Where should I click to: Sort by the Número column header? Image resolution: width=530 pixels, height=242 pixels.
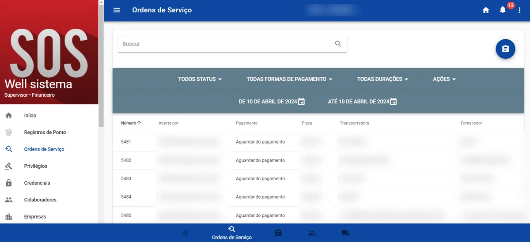tap(131, 123)
